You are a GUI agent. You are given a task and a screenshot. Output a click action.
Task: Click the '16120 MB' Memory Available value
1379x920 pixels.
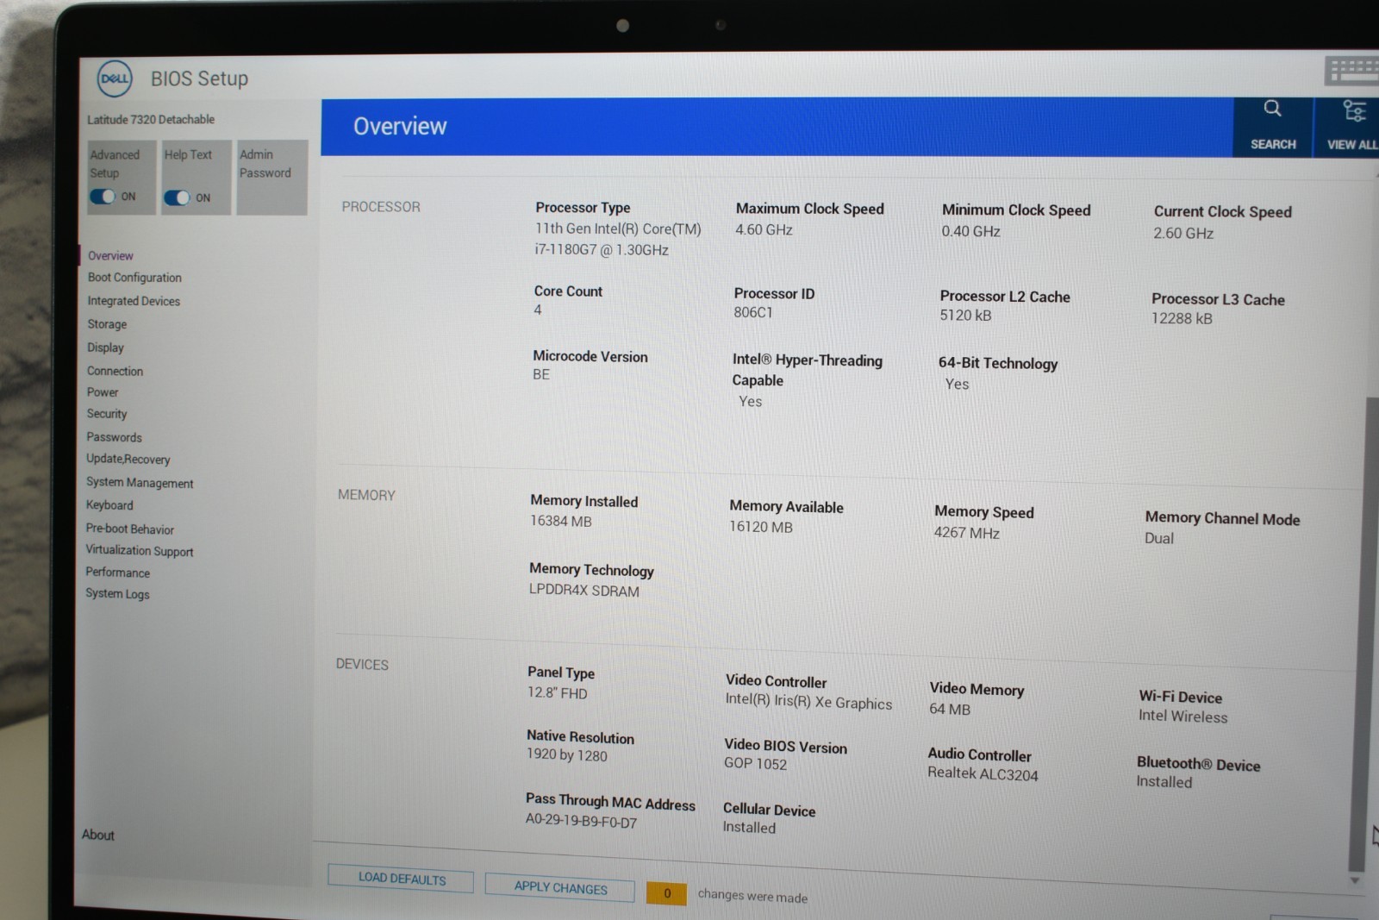pyautogui.click(x=761, y=527)
